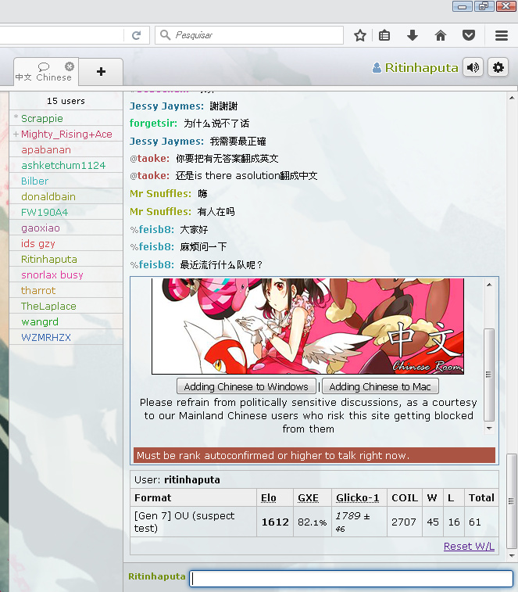The height and width of the screenshot is (592, 518).
Task: Open options with the gear button
Action: tap(498, 67)
